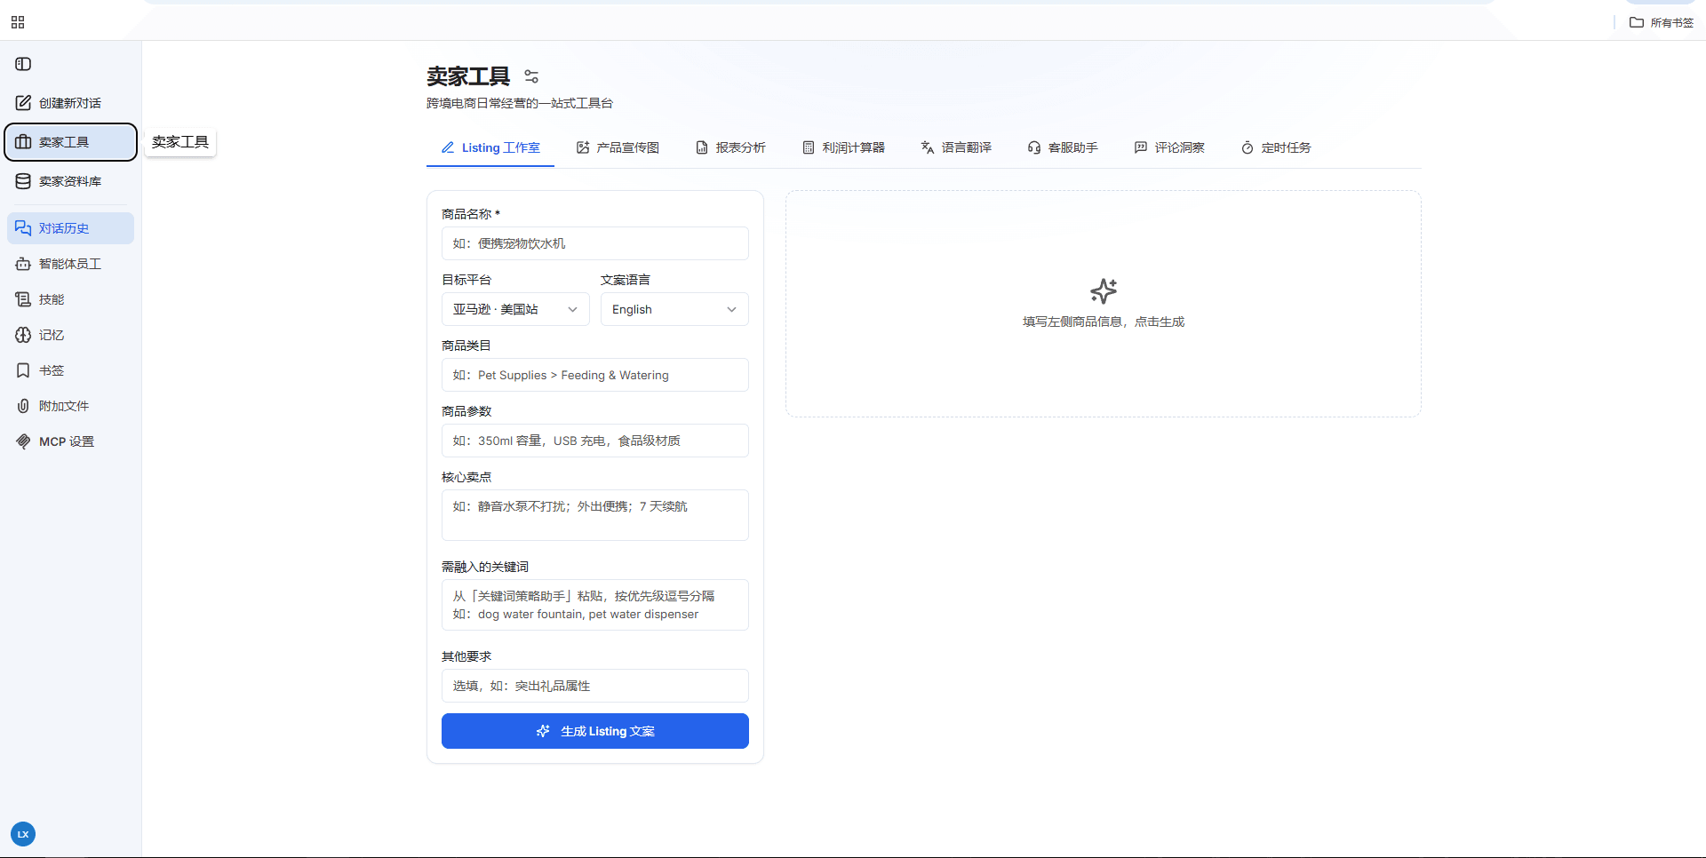
Task: Click the 智能体员工 robot icon
Action: [x=23, y=264]
